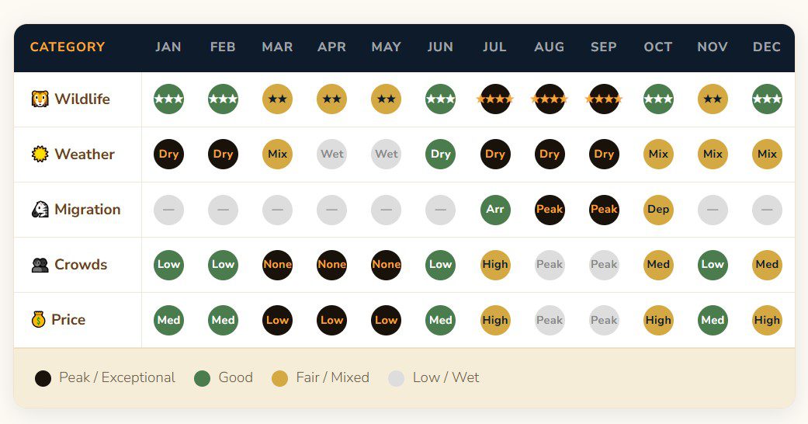Select the March None crowds badge
The width and height of the screenshot is (808, 424).
277,265
